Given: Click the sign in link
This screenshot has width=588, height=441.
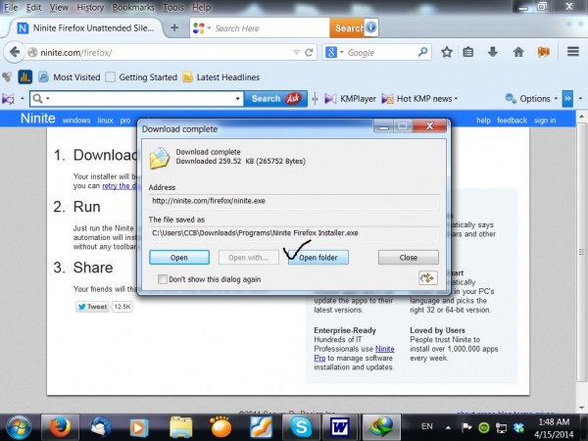Looking at the screenshot, I should pyautogui.click(x=545, y=120).
